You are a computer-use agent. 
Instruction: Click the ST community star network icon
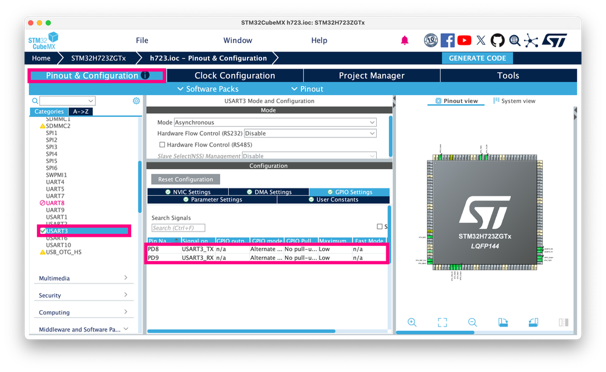[x=531, y=41]
